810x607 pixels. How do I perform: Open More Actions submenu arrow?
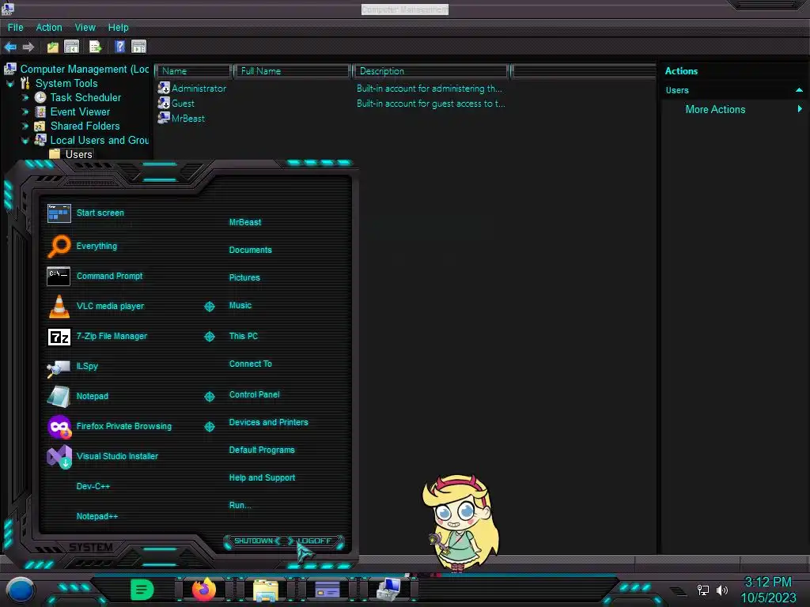[800, 109]
